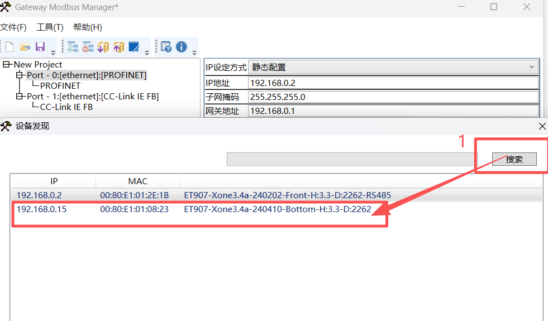The width and height of the screenshot is (548, 321).
Task: Click the 网关地址 field 192.168.0.1
Action: coord(393,111)
